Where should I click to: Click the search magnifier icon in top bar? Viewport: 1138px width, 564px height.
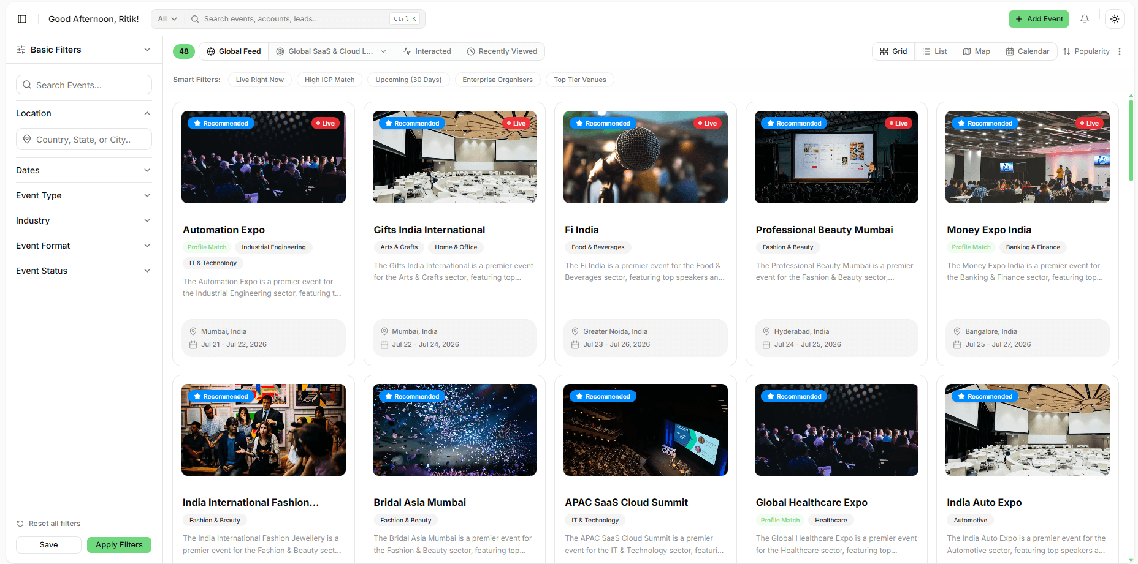195,19
